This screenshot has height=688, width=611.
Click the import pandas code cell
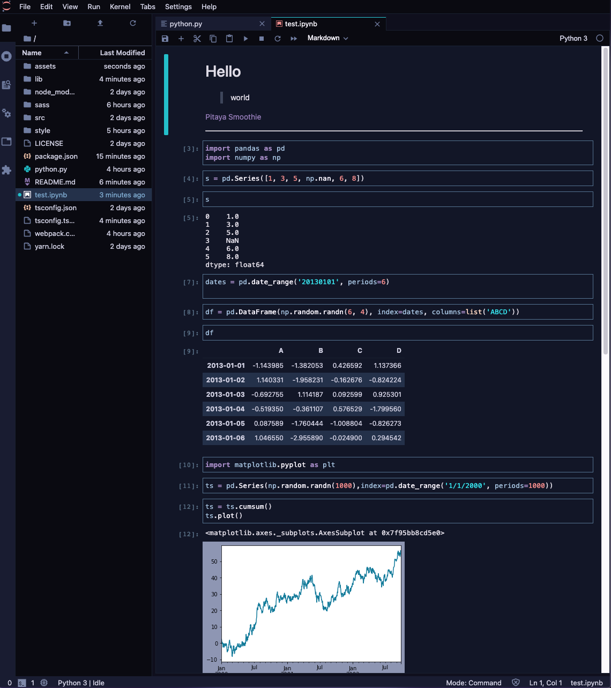(398, 153)
